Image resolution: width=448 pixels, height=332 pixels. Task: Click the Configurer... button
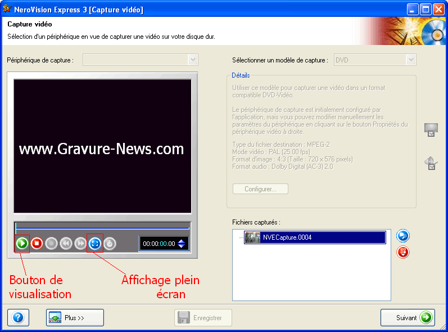[260, 189]
